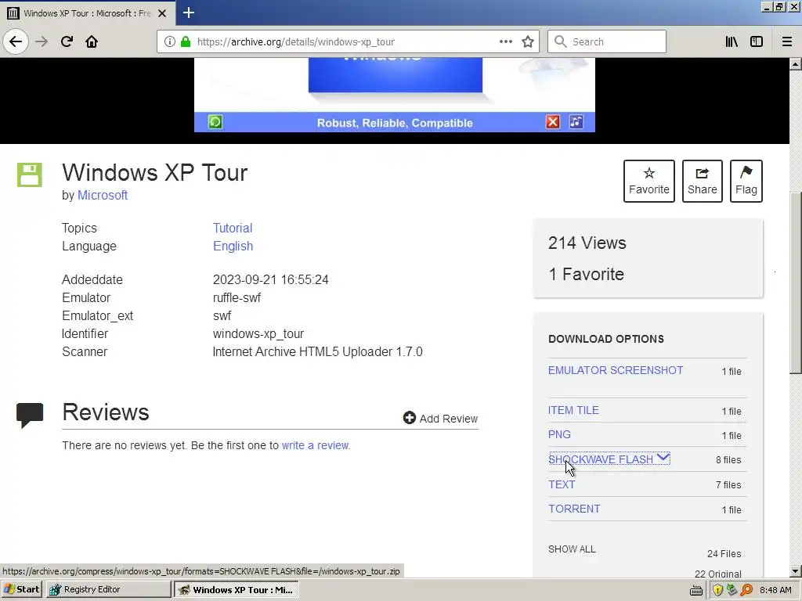Bookmark this page with star icon
Image resolution: width=802 pixels, height=601 pixels.
[528, 42]
